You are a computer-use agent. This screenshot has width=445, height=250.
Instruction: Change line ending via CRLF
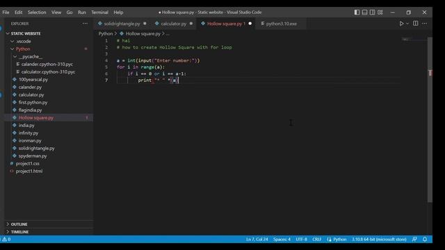click(x=317, y=240)
